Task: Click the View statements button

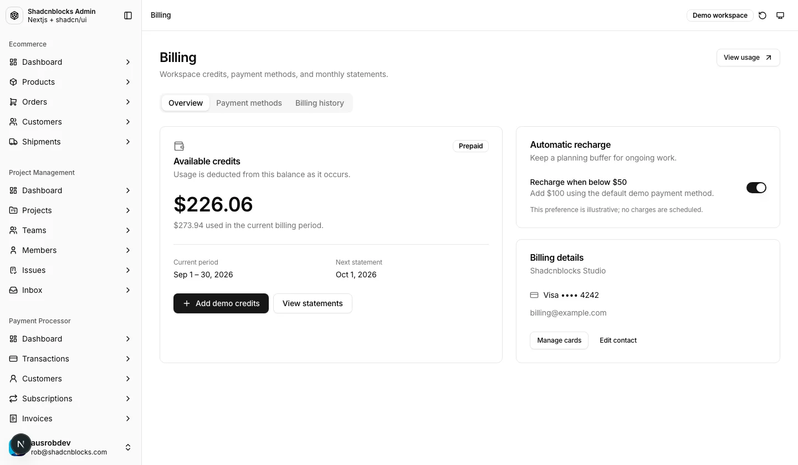Action: pos(313,303)
